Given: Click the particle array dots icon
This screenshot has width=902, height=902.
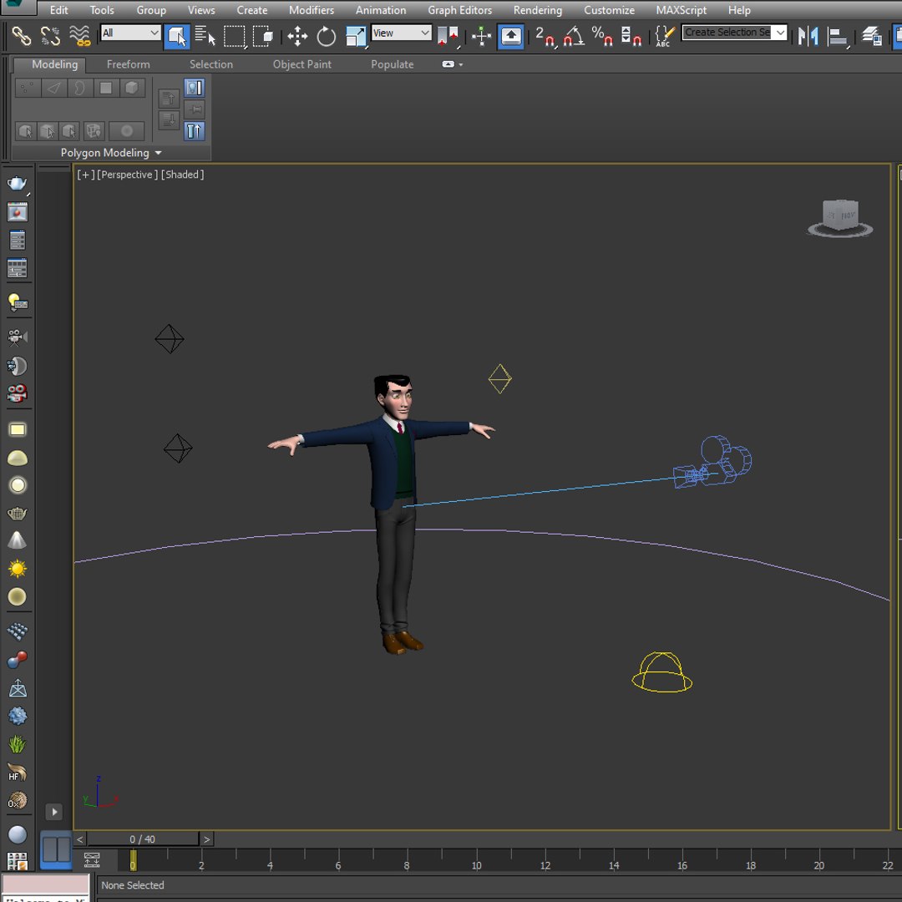Looking at the screenshot, I should tap(18, 631).
